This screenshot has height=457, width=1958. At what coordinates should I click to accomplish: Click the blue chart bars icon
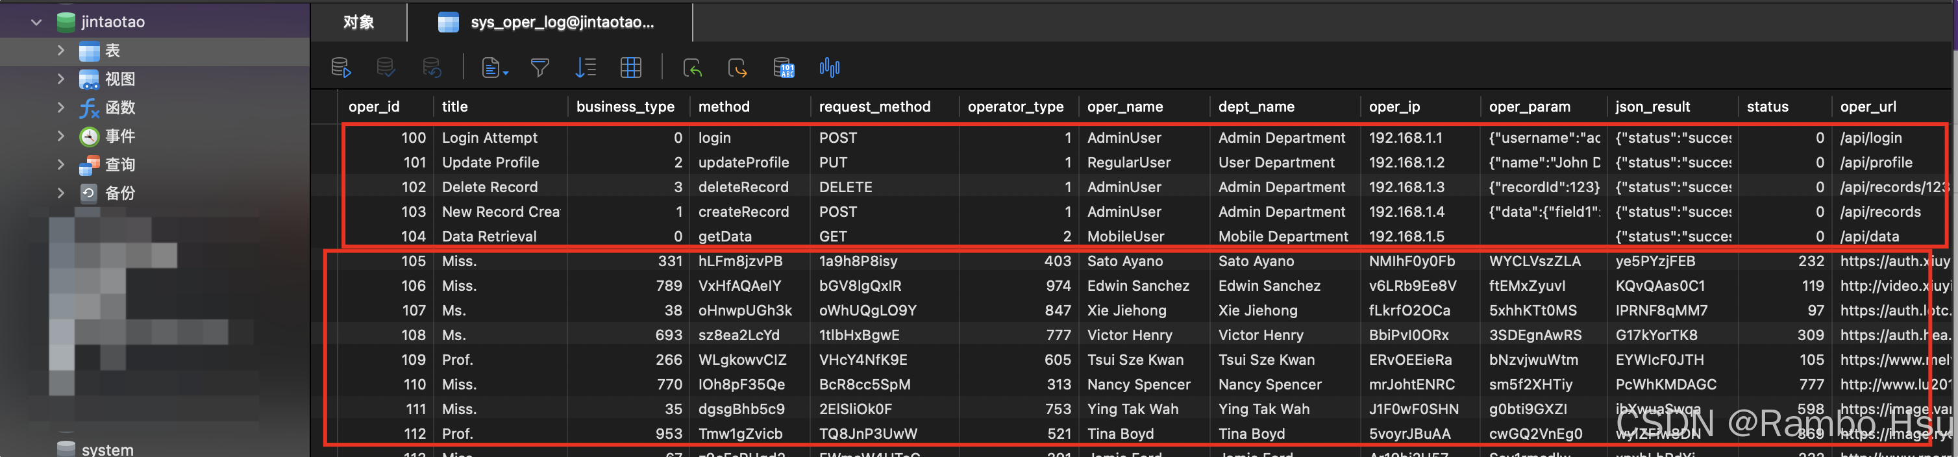click(829, 68)
